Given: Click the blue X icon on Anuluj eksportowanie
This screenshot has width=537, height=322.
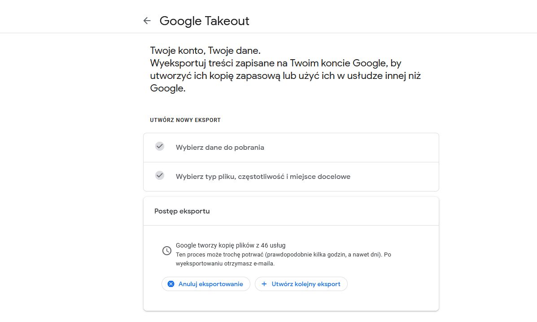Looking at the screenshot, I should (x=171, y=284).
